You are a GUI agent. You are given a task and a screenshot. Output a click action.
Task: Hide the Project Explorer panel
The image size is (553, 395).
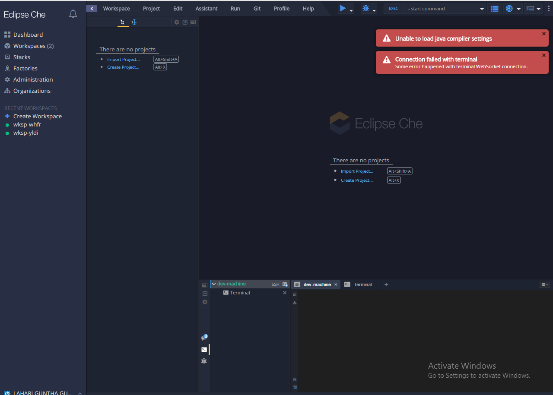[185, 22]
